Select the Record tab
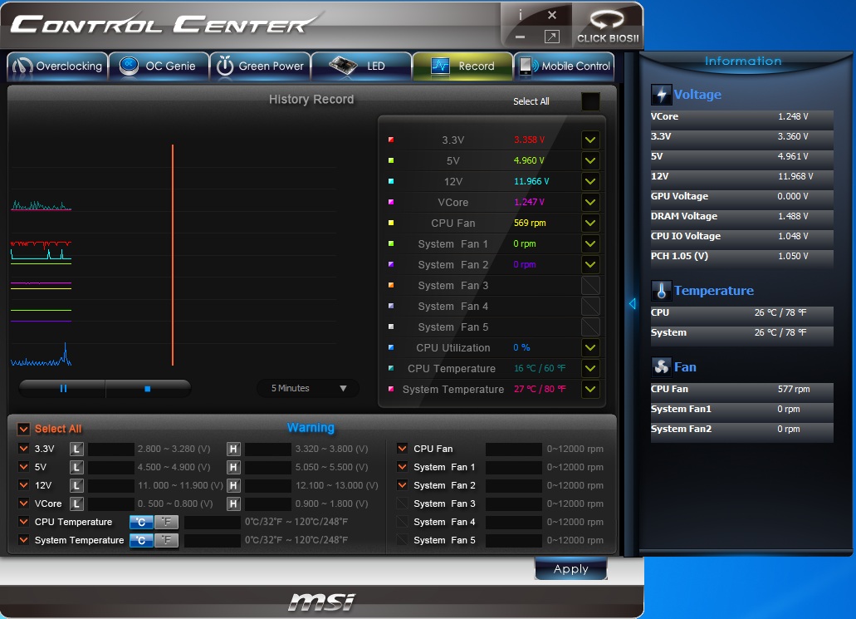856x619 pixels. (x=462, y=66)
